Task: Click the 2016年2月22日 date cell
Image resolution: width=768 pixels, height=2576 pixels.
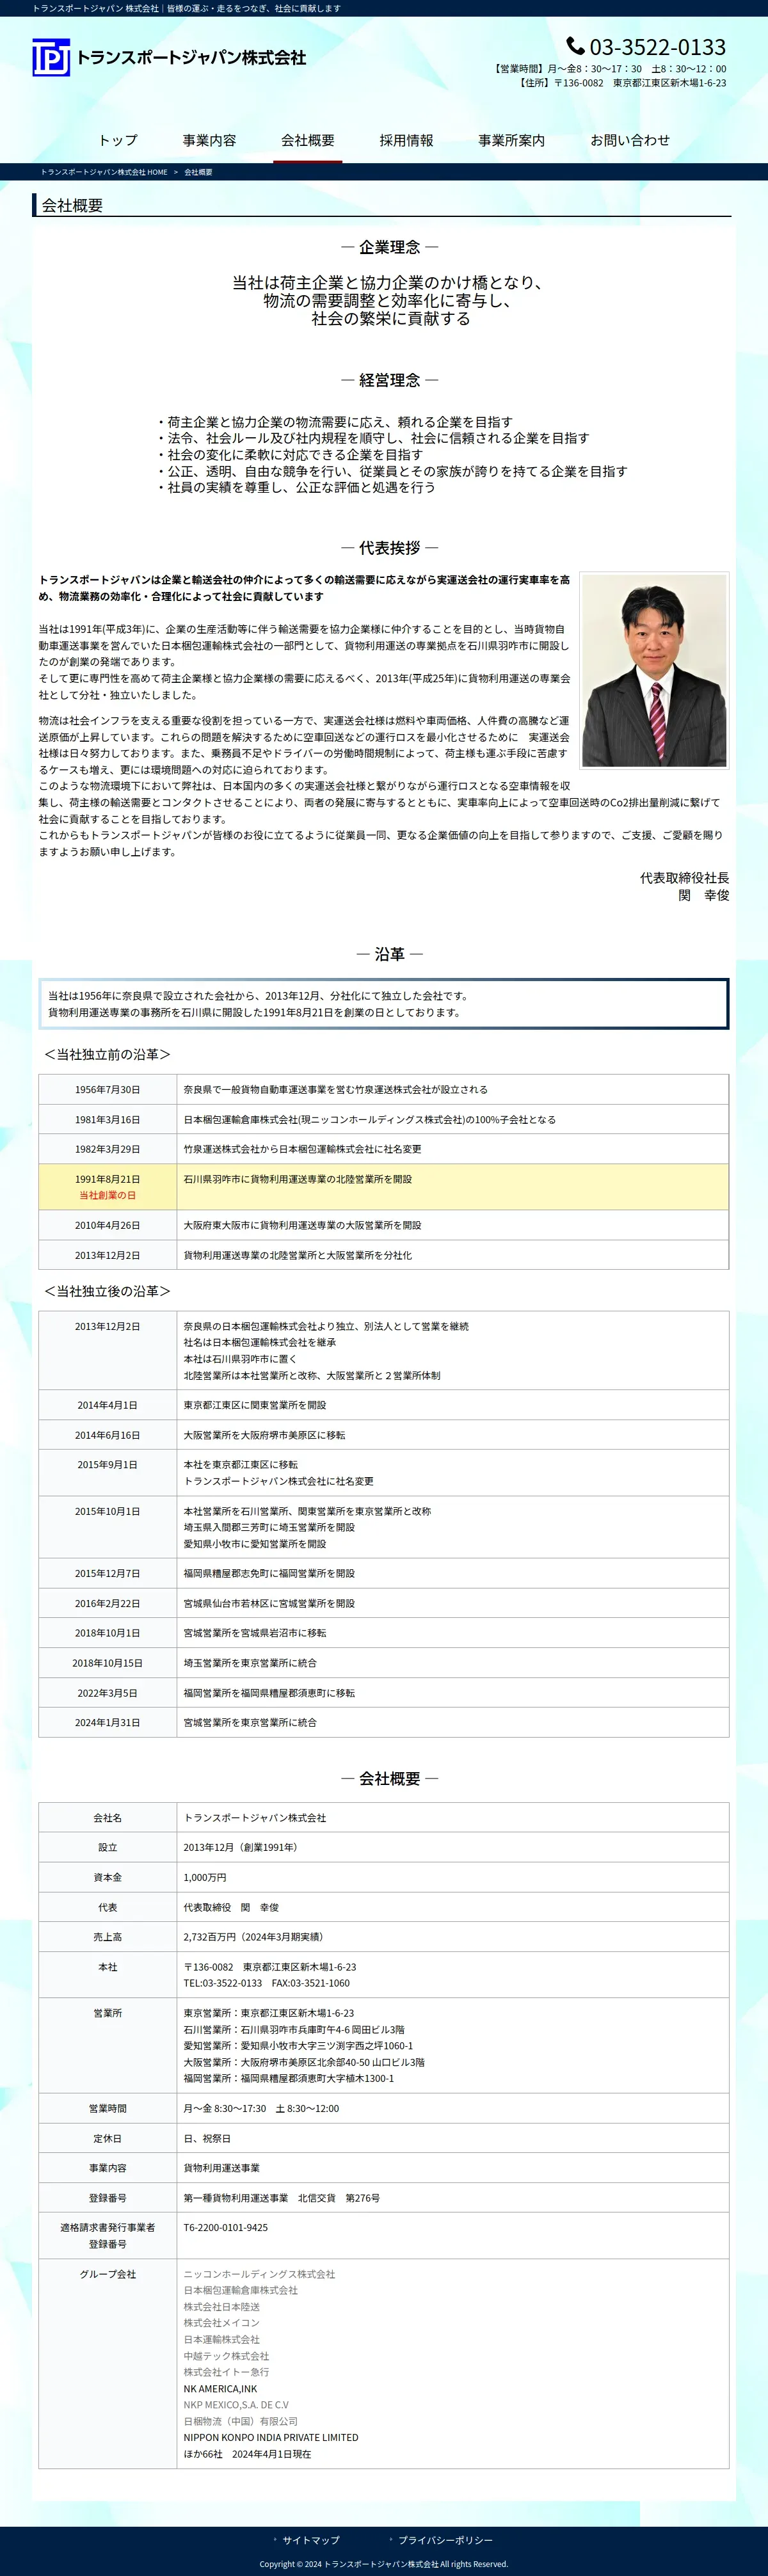Action: pos(107,1603)
